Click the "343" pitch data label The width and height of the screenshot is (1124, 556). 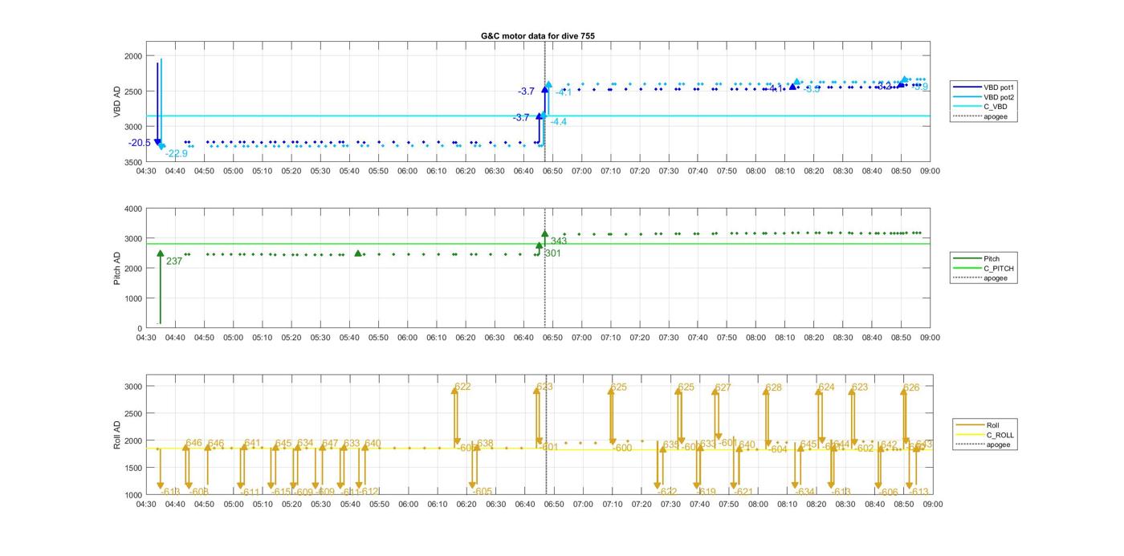point(559,241)
